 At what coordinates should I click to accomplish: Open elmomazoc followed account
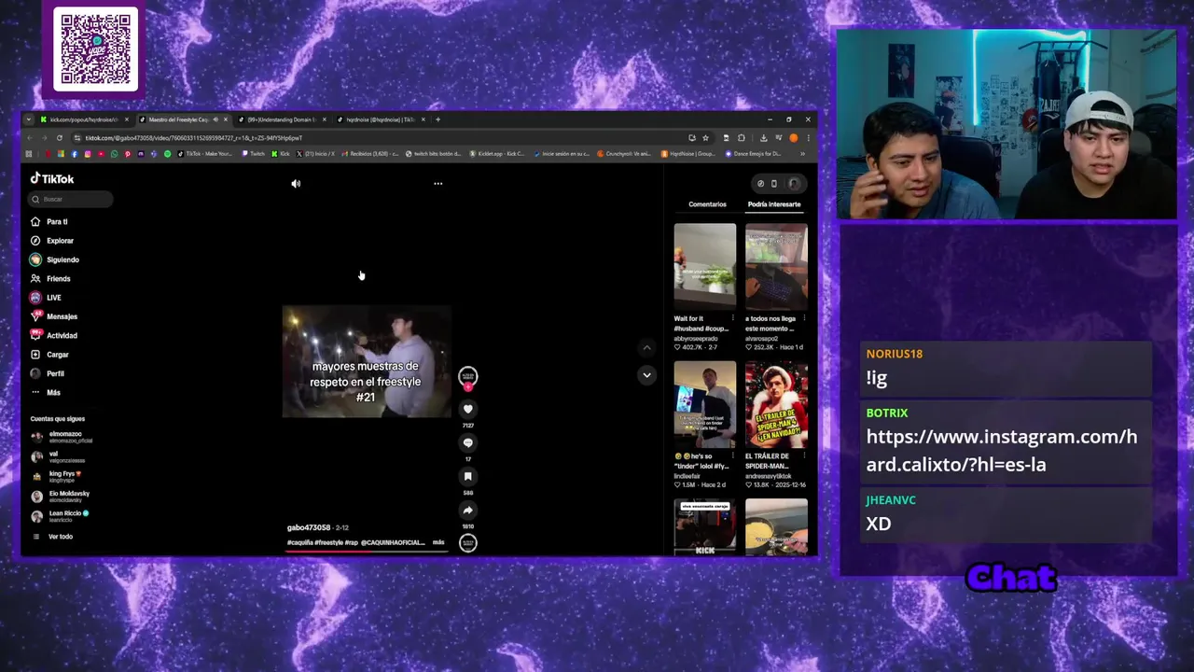click(63, 436)
